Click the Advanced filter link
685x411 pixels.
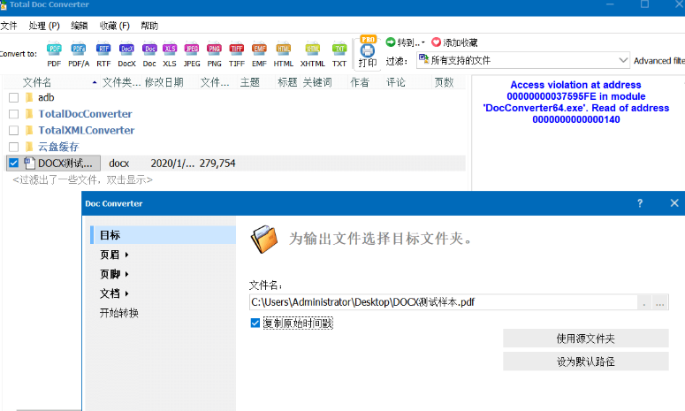(659, 61)
